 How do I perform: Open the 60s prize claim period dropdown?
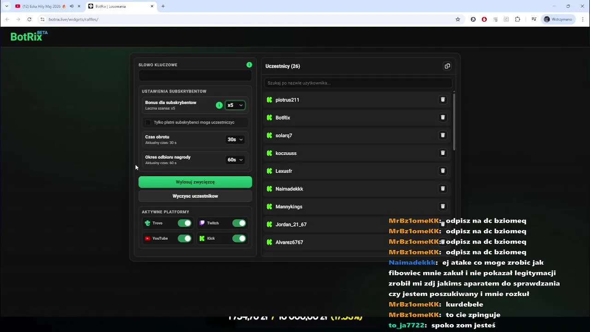[235, 160]
